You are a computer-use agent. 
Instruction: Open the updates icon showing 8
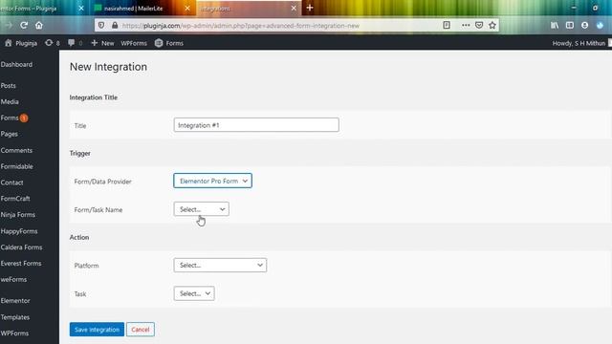(x=53, y=43)
